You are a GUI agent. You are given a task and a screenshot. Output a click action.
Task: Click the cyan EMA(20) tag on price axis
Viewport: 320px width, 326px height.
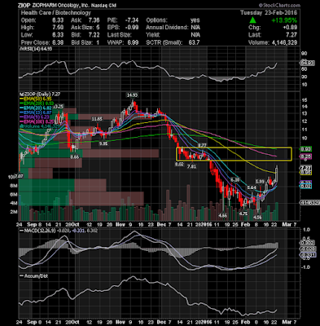point(305,187)
